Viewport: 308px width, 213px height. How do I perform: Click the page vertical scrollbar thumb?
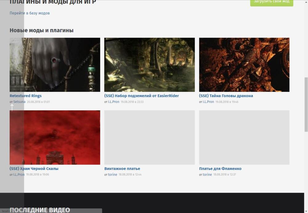tap(306, 105)
